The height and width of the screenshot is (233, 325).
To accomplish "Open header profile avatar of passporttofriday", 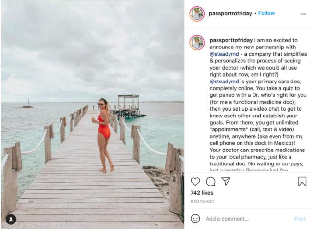I will [x=197, y=13].
